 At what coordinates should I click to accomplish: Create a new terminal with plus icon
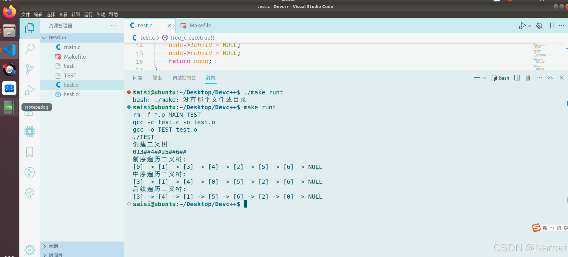(477, 78)
